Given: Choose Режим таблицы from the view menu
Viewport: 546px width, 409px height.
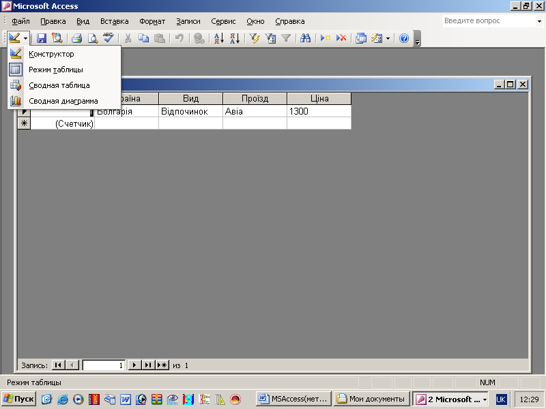Looking at the screenshot, I should point(63,70).
